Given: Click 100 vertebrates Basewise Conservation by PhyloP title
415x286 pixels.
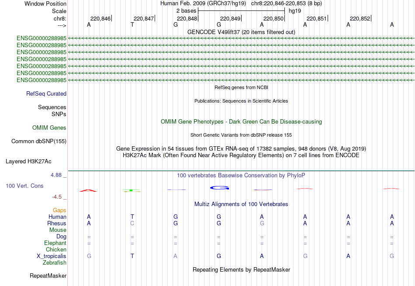Looking at the screenshot, I should pyautogui.click(x=241, y=176).
